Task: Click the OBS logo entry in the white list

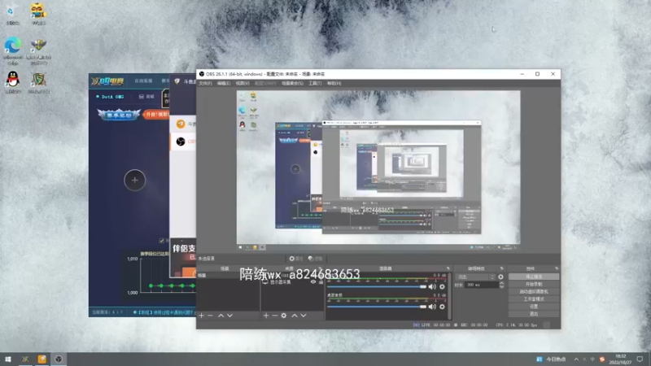Action: point(181,142)
